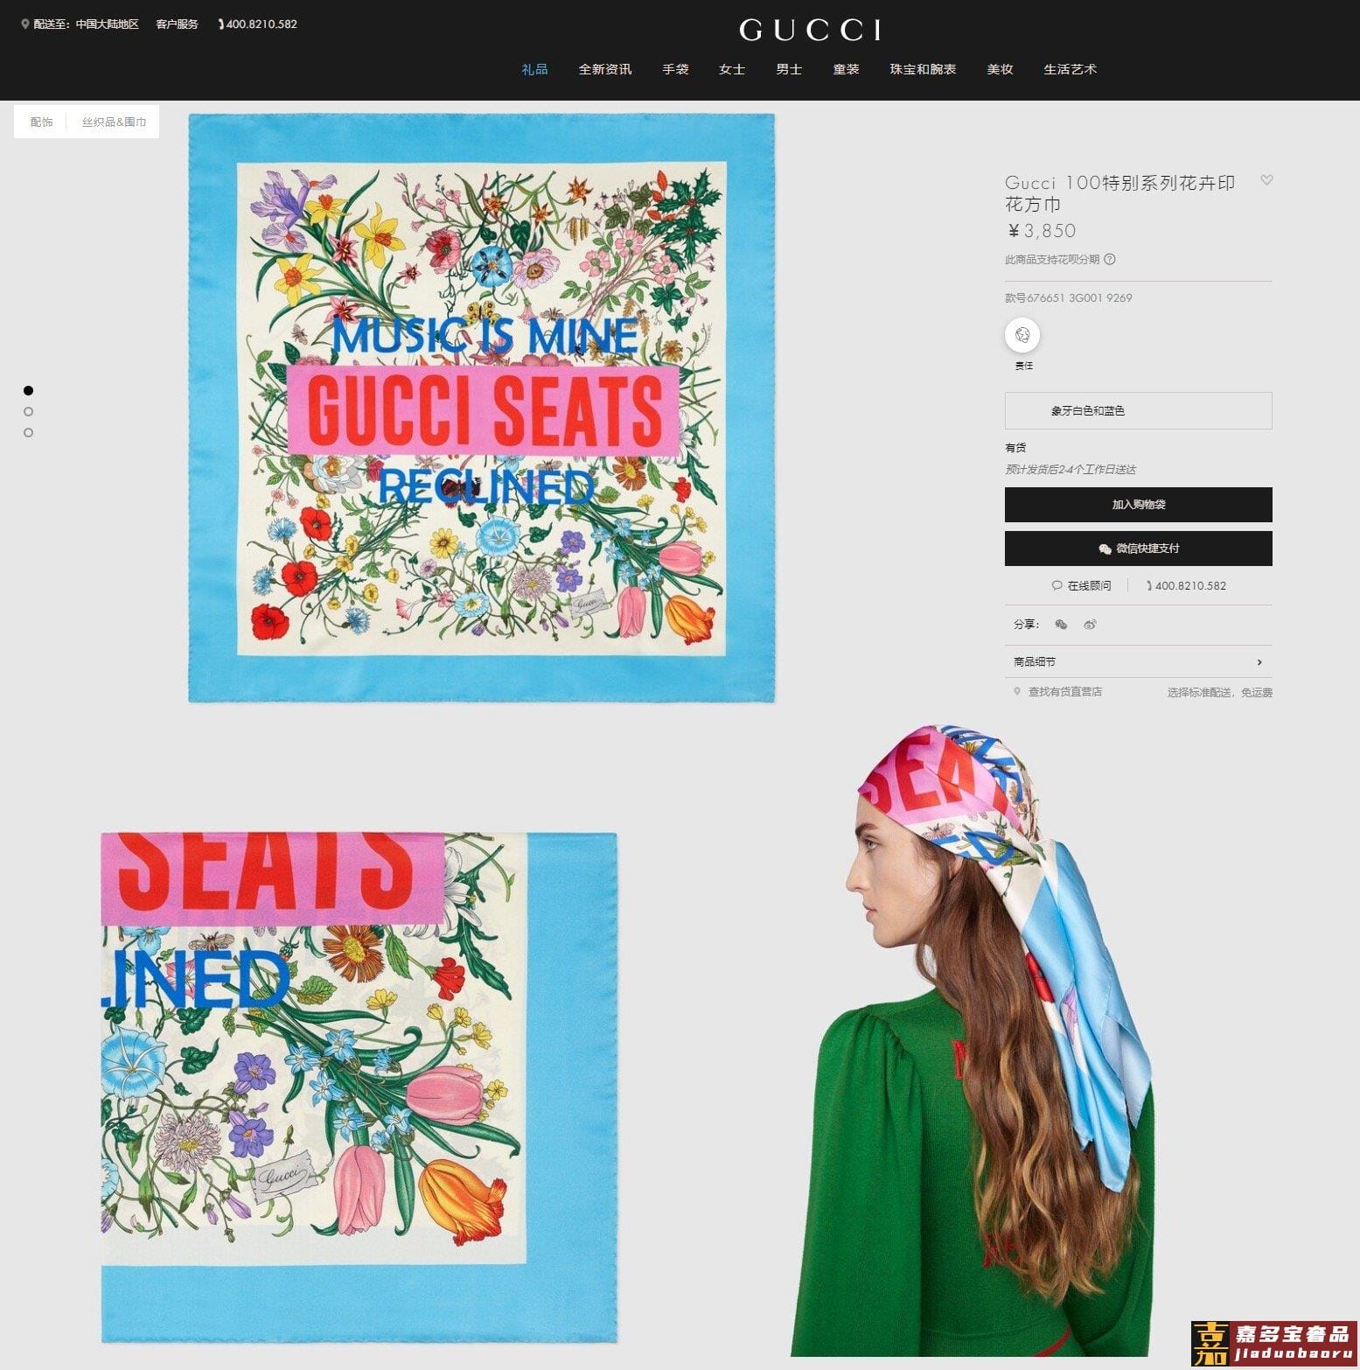Image resolution: width=1360 pixels, height=1370 pixels.
Task: Open the model wearing headscarf image
Action: pos(973,1041)
